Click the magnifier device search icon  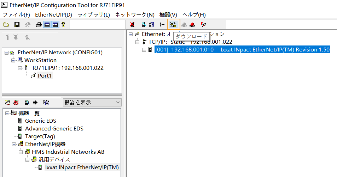(27, 103)
